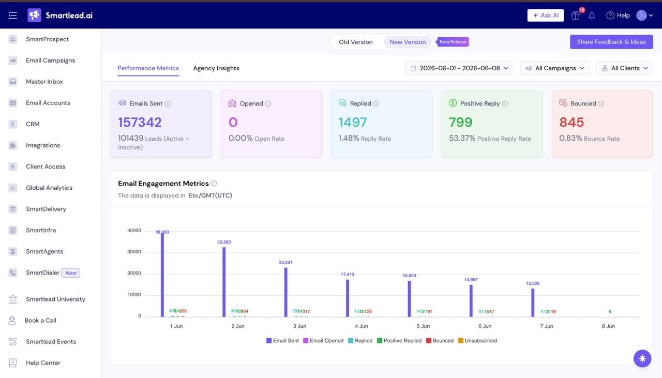Expand the All Campaigns dropdown

pos(554,68)
